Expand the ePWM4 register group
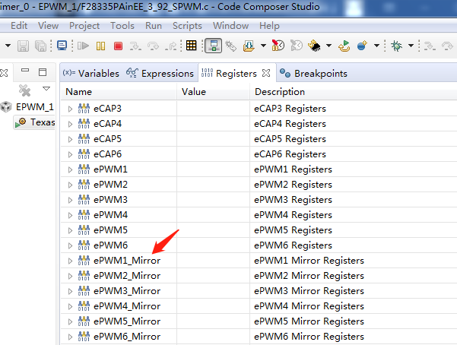The image size is (457, 345). click(70, 215)
